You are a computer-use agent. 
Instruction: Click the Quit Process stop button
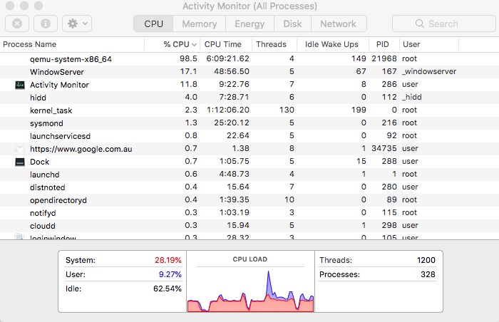[17, 24]
